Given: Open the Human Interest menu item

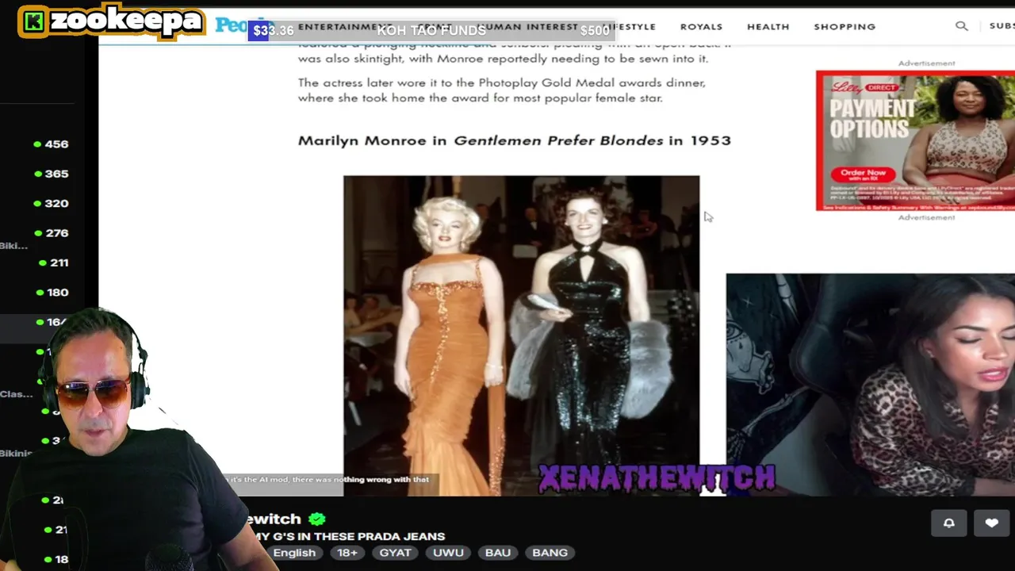Looking at the screenshot, I should point(527,27).
